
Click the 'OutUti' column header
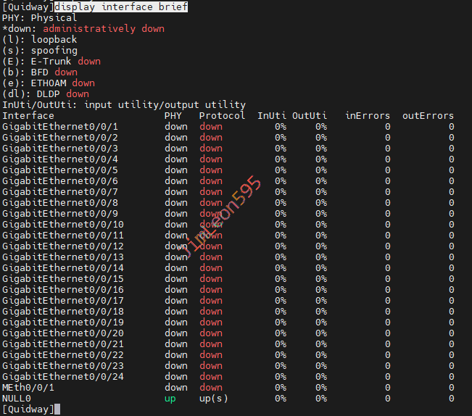coord(310,116)
